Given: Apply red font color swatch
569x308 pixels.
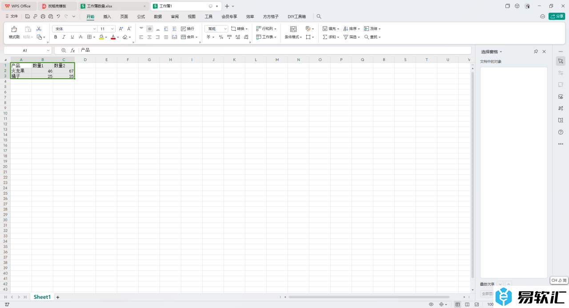Looking at the screenshot, I should (x=113, y=37).
